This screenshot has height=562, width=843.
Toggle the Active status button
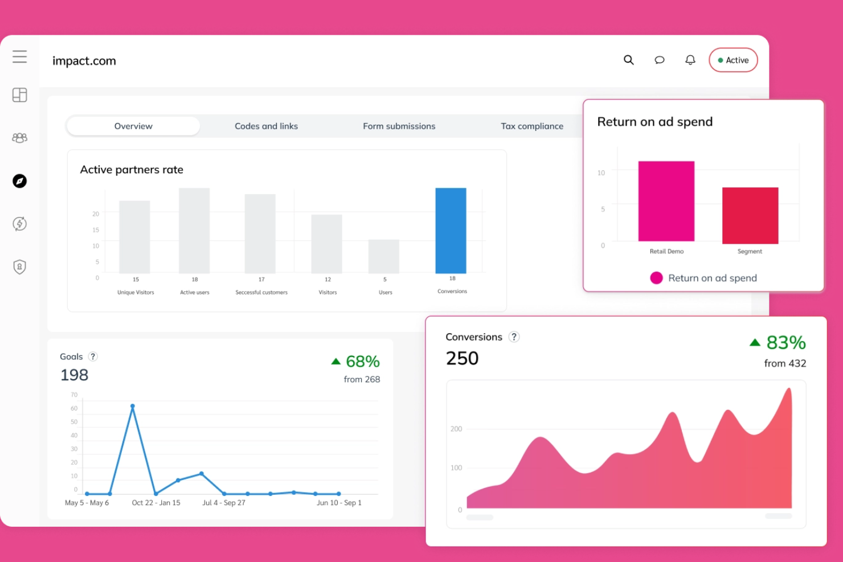click(733, 60)
